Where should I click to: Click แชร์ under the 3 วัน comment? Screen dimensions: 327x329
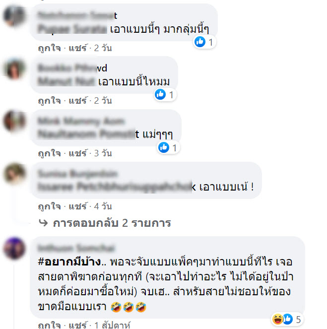[77, 153]
